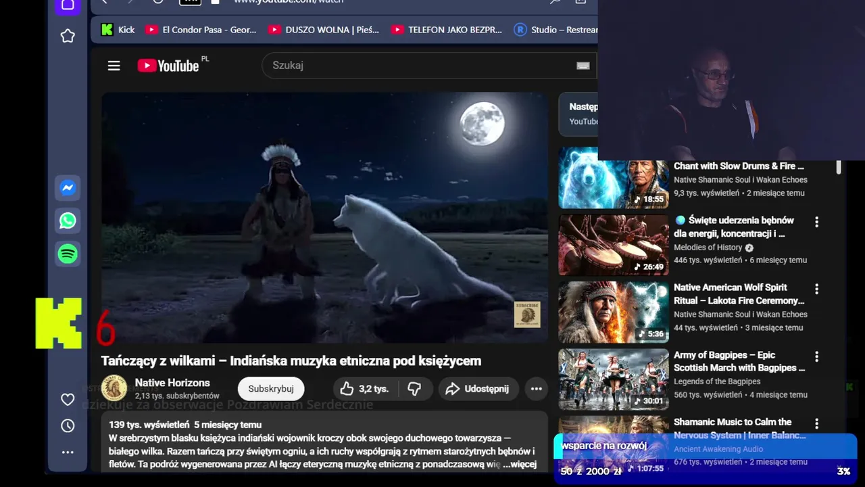865x487 pixels.
Task: Open Army of Bagpipes video title
Action: 739,361
